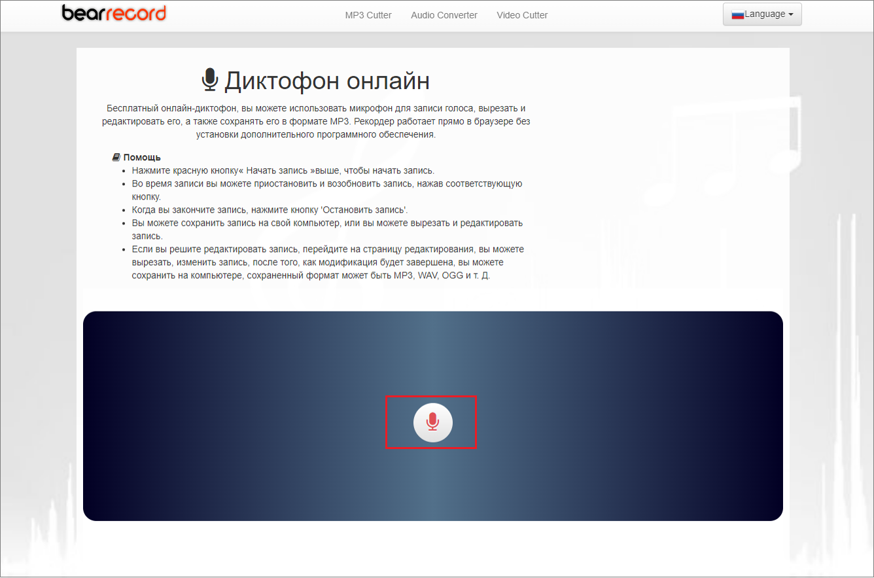Image resolution: width=874 pixels, height=578 pixels.
Task: Click the line starting 'Если вы решите редактировать'
Action: coord(328,262)
